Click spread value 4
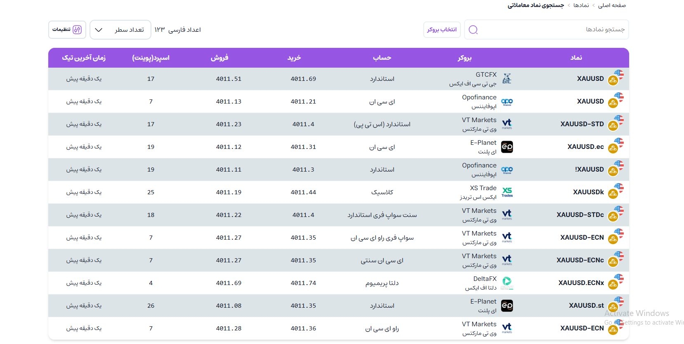The image size is (684, 344). [151, 283]
